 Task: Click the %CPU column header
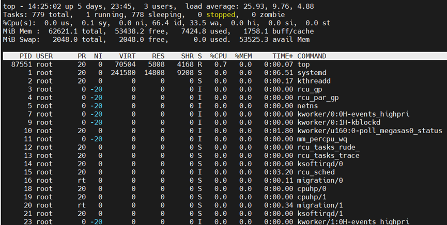coord(219,56)
